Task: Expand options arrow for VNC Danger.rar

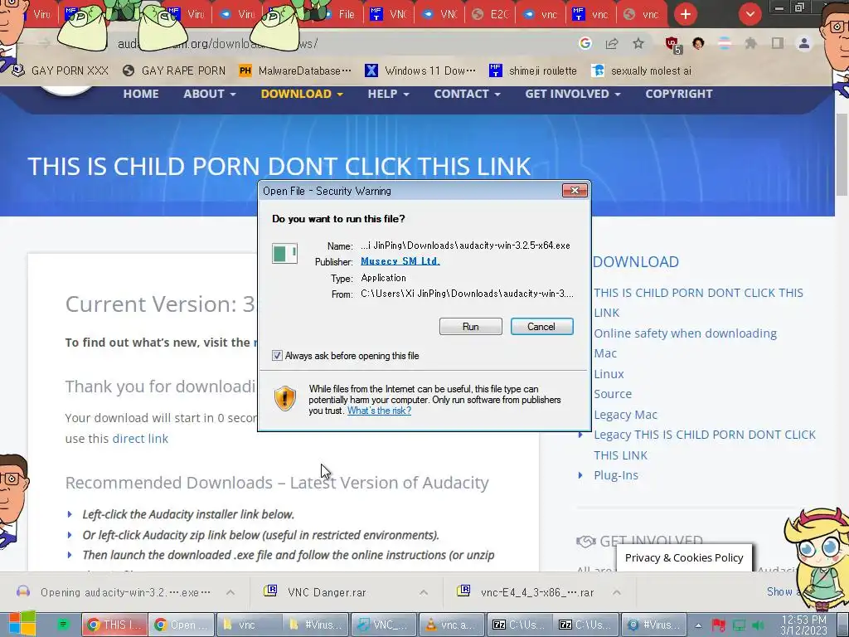Action: [424, 592]
